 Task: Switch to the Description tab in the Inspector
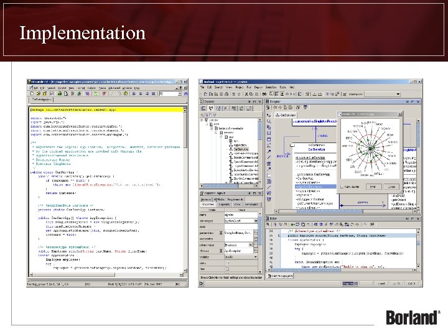click(251, 204)
